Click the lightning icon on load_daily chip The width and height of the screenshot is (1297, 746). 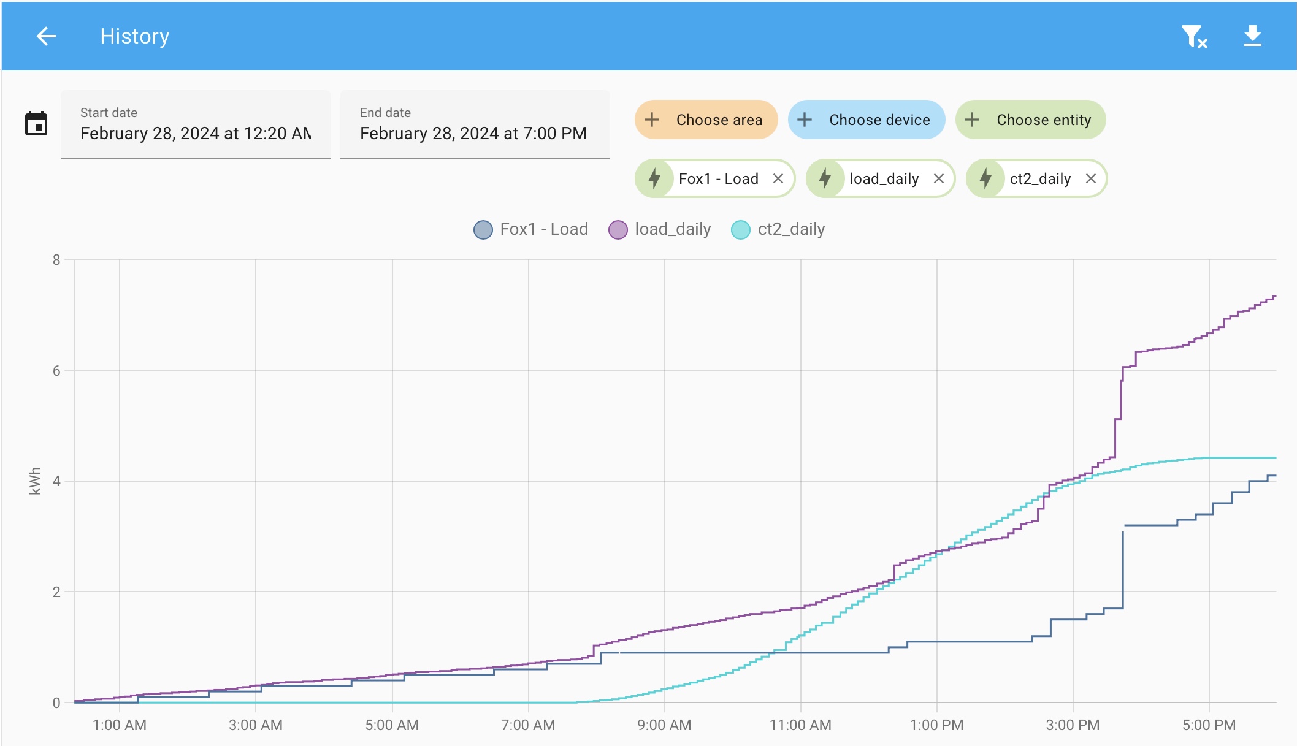point(825,178)
